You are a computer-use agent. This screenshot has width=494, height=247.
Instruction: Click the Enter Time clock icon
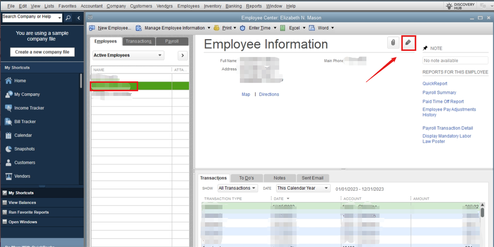tap(243, 28)
